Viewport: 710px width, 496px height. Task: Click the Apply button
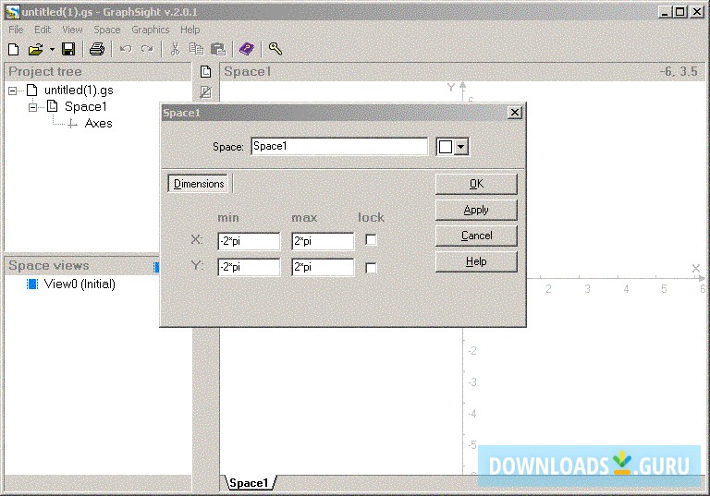pyautogui.click(x=476, y=210)
